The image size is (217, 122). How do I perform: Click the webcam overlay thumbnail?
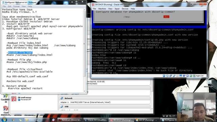196,107
